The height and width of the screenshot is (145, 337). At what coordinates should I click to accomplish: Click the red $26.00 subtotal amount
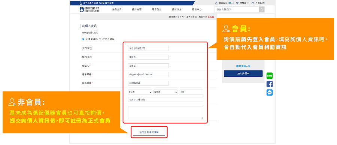[211, 16]
